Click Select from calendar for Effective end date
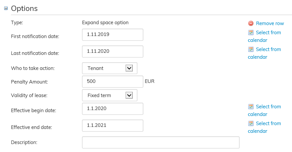Viewport: 292px width, 152px height. pyautogui.click(x=268, y=124)
